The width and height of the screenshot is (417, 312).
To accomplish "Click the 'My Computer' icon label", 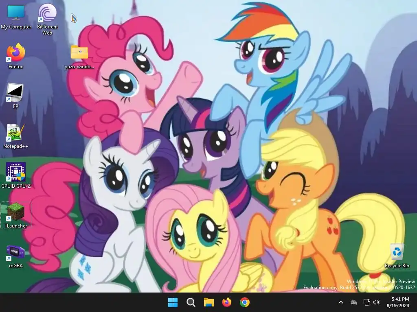I will pyautogui.click(x=16, y=27).
